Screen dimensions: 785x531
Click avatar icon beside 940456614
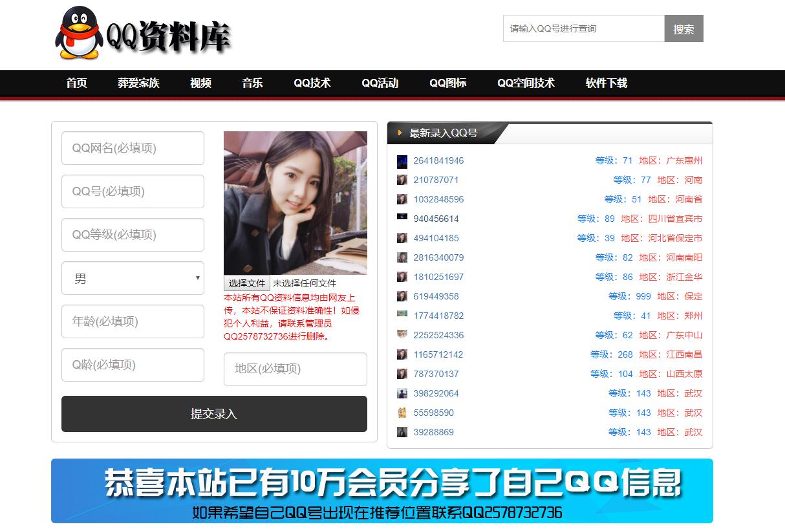pos(402,217)
